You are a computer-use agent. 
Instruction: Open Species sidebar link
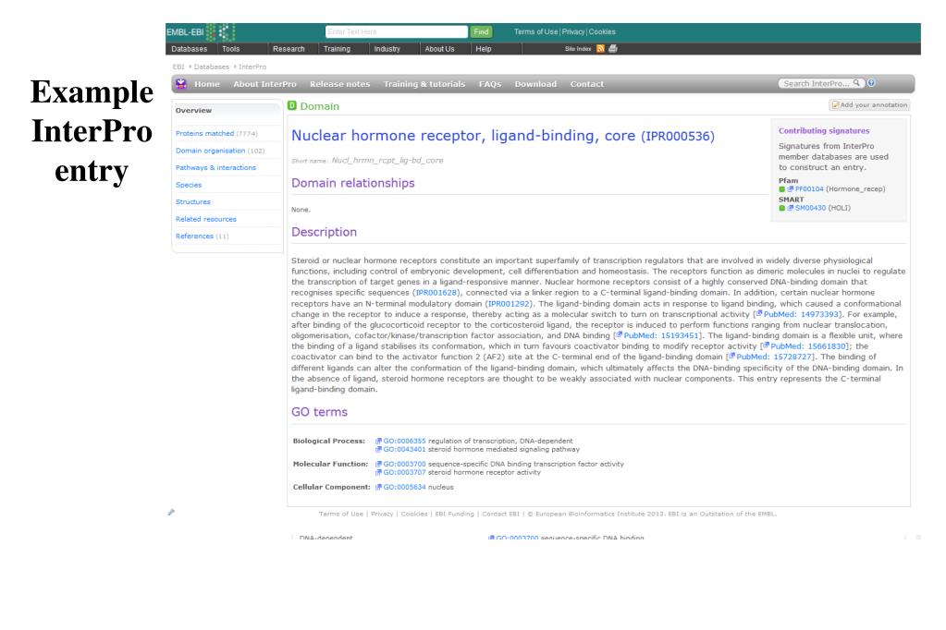[189, 185]
